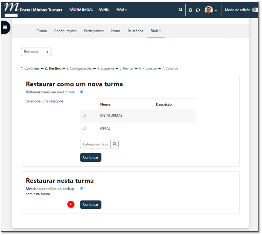Expand the Mais tab in course navigation
The height and width of the screenshot is (235, 262).
[x=156, y=31]
